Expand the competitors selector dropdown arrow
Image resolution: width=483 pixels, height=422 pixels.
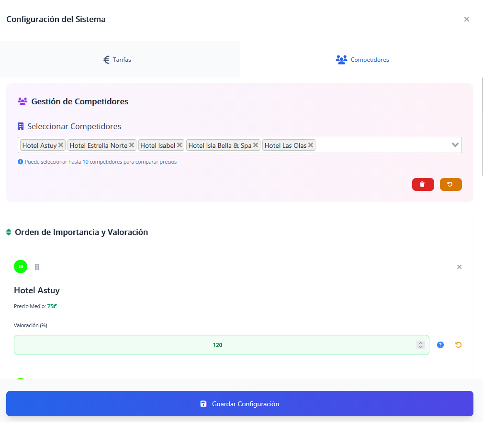point(455,145)
